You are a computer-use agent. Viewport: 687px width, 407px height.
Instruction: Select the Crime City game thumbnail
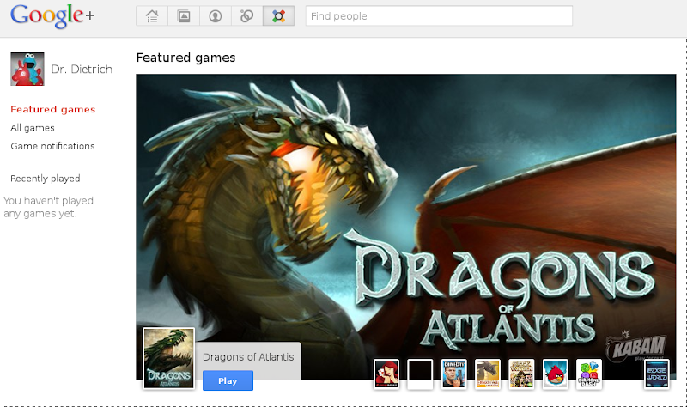454,374
